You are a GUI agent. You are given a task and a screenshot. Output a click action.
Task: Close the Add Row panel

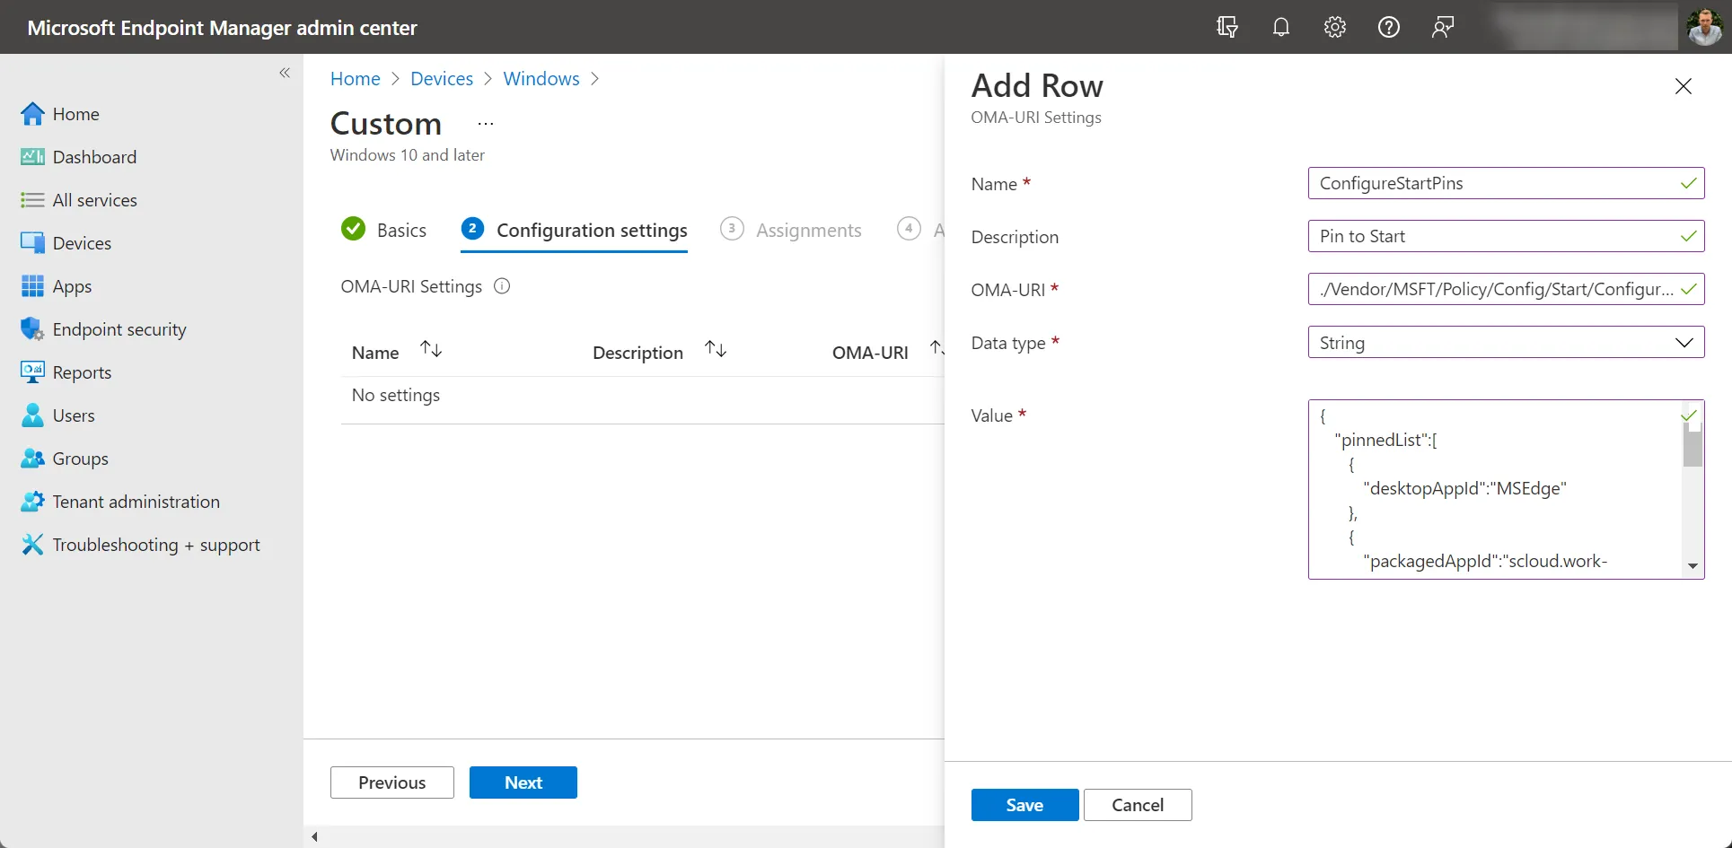point(1684,86)
